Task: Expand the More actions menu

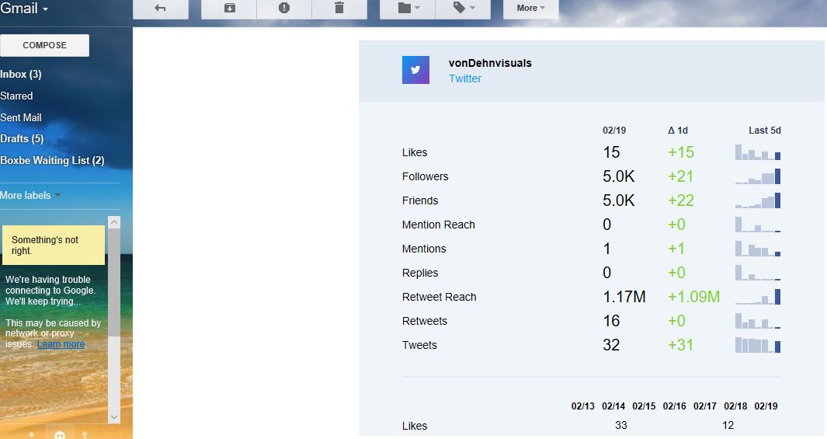Action: click(x=530, y=9)
